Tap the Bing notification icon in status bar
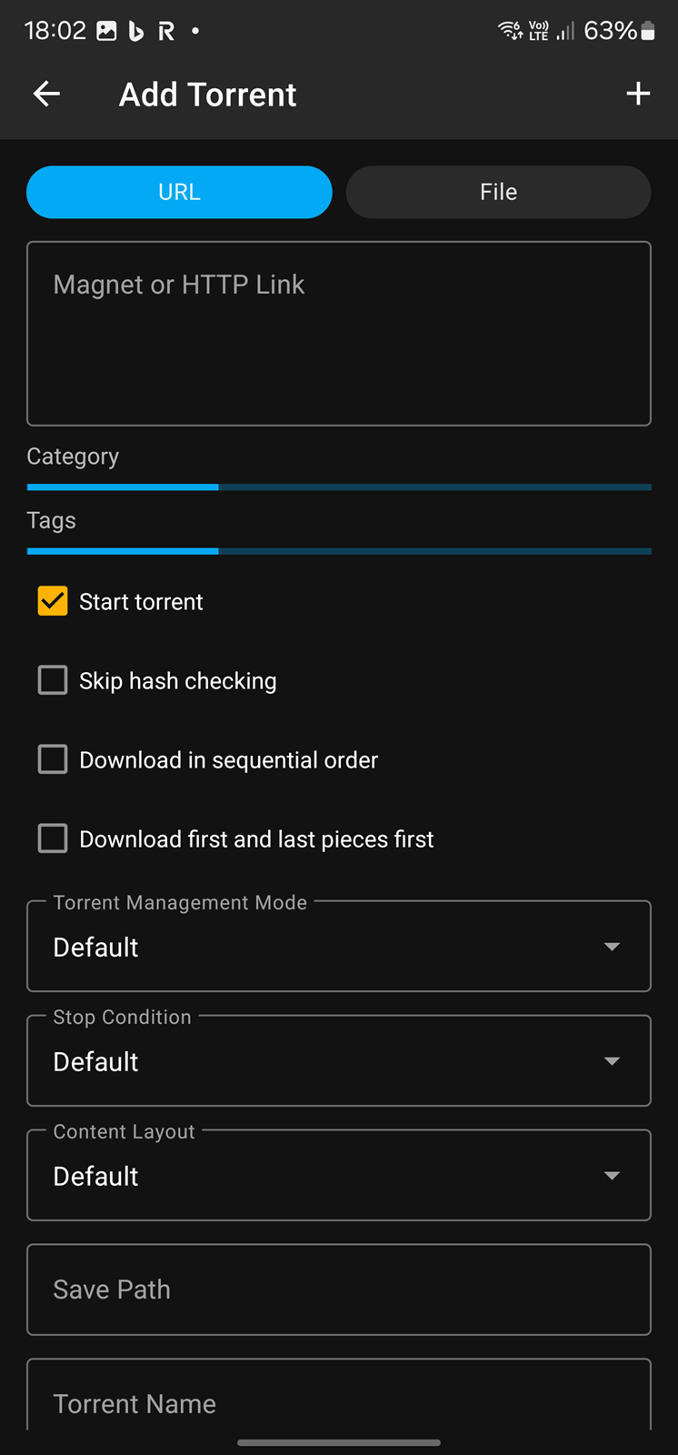 [136, 31]
